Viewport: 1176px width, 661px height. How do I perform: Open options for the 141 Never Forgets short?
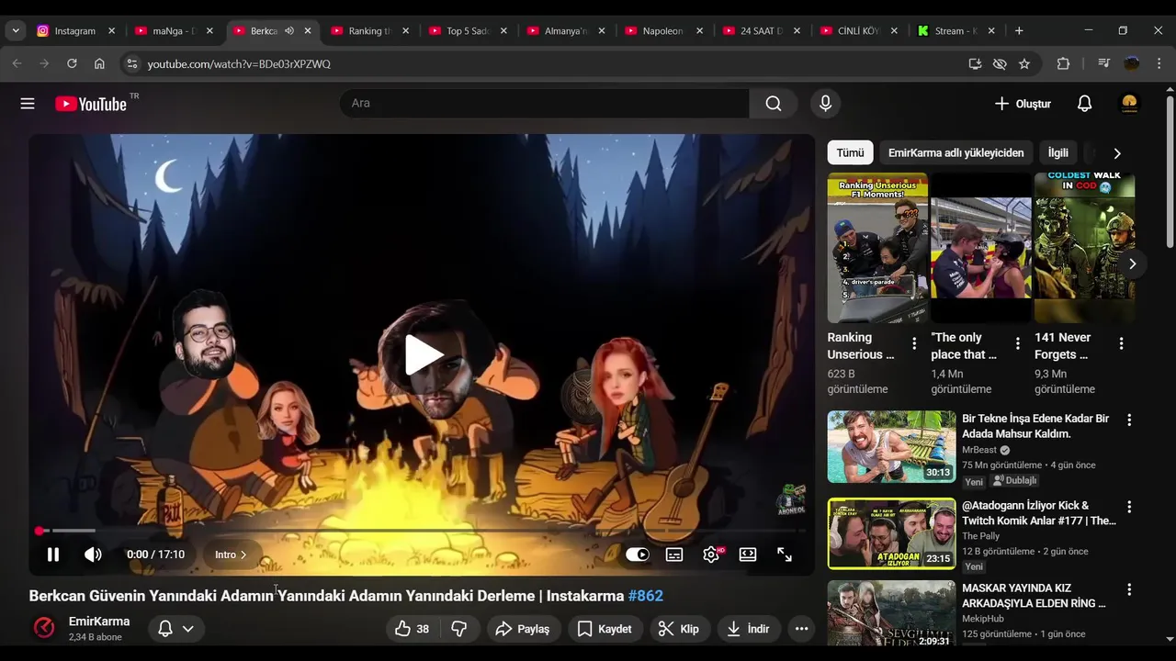coord(1121,343)
